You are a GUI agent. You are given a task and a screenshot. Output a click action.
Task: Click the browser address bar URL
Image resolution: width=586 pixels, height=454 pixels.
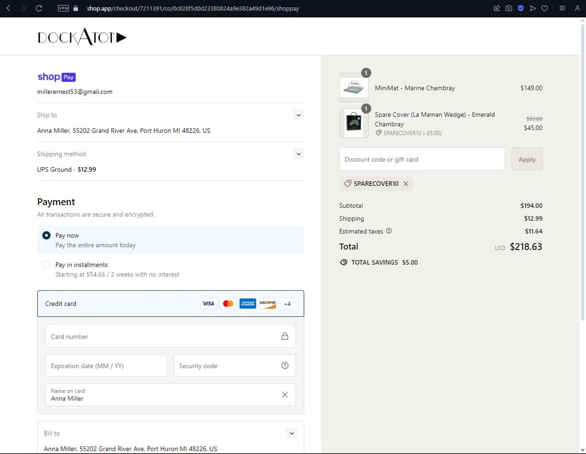[x=193, y=8]
